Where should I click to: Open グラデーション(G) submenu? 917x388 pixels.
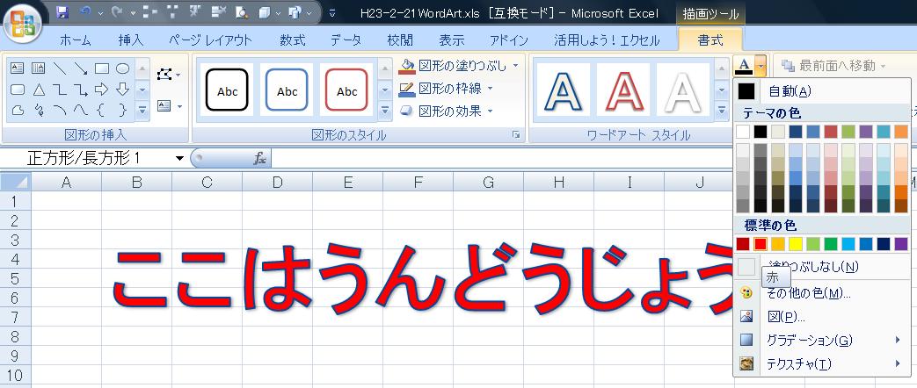(821, 340)
